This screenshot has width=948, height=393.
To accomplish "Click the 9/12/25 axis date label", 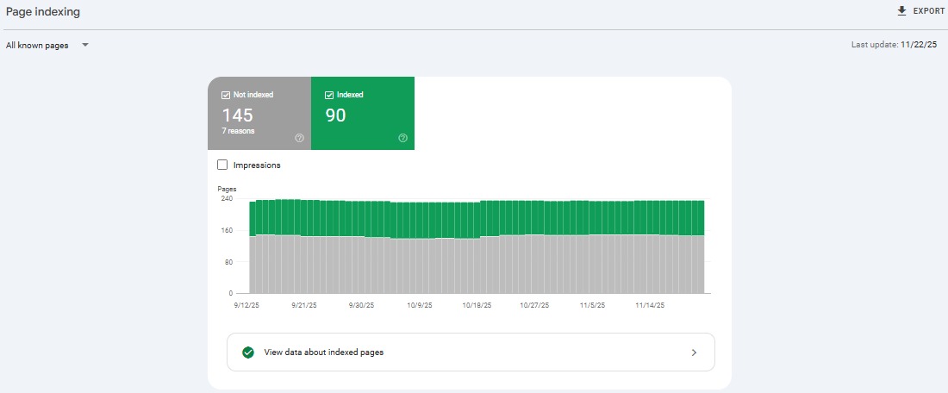I will click(x=246, y=305).
